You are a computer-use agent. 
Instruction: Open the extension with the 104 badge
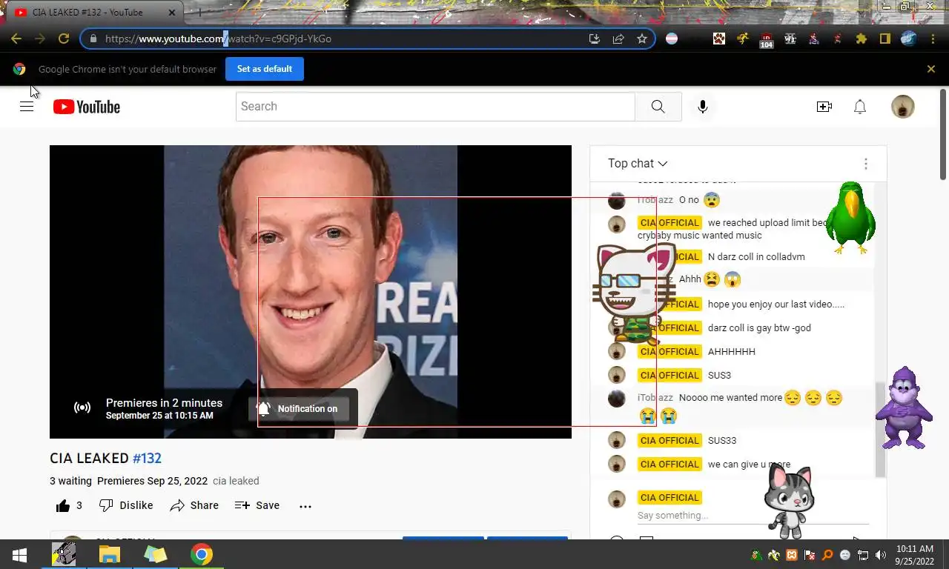point(767,40)
